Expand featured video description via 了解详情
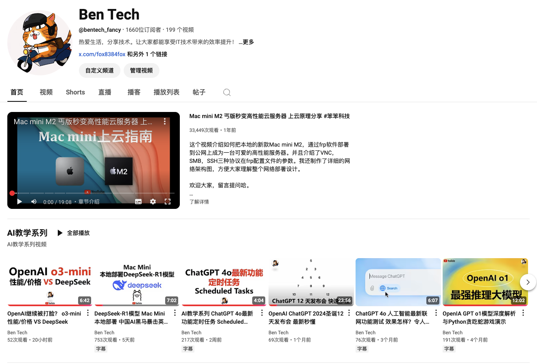537x364 pixels. (x=199, y=202)
